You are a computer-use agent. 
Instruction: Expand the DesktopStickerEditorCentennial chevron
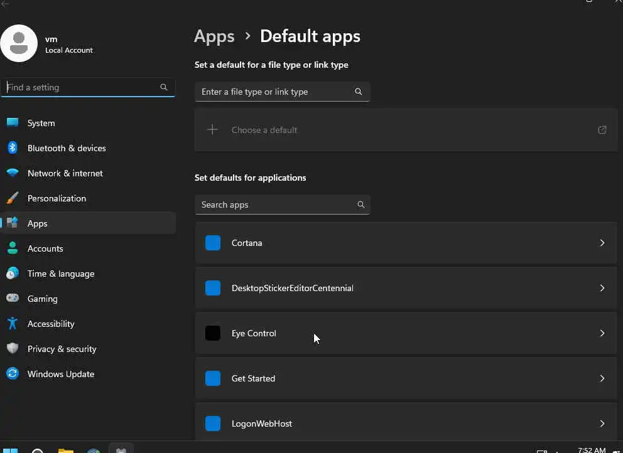click(x=602, y=288)
